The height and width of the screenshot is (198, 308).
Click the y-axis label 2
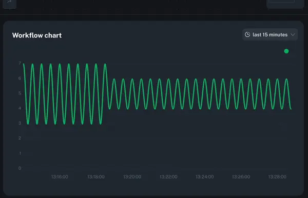point(20,138)
